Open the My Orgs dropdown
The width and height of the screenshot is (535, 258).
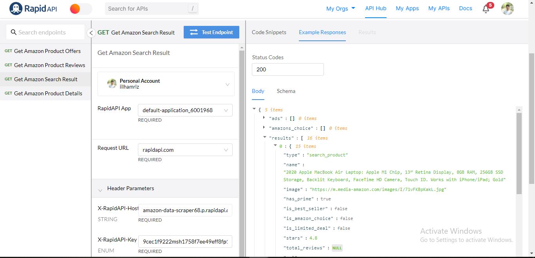tap(340, 9)
